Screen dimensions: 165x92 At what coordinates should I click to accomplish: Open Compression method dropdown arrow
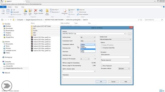coord(94,44)
